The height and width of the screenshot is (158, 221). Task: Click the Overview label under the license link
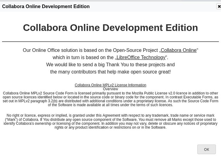coord(110,89)
